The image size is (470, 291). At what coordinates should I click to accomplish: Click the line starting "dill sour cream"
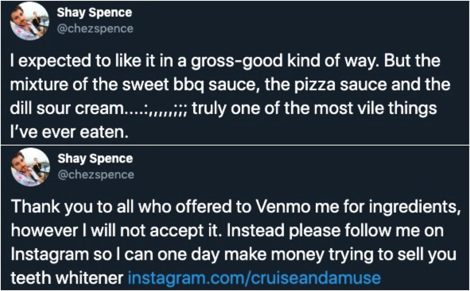click(x=223, y=108)
